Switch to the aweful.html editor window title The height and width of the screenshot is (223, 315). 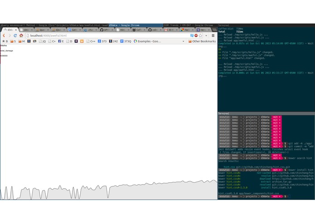(x=82, y=25)
